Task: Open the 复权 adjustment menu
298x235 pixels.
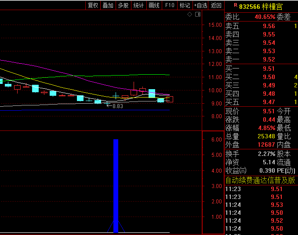Action: [x=93, y=5]
